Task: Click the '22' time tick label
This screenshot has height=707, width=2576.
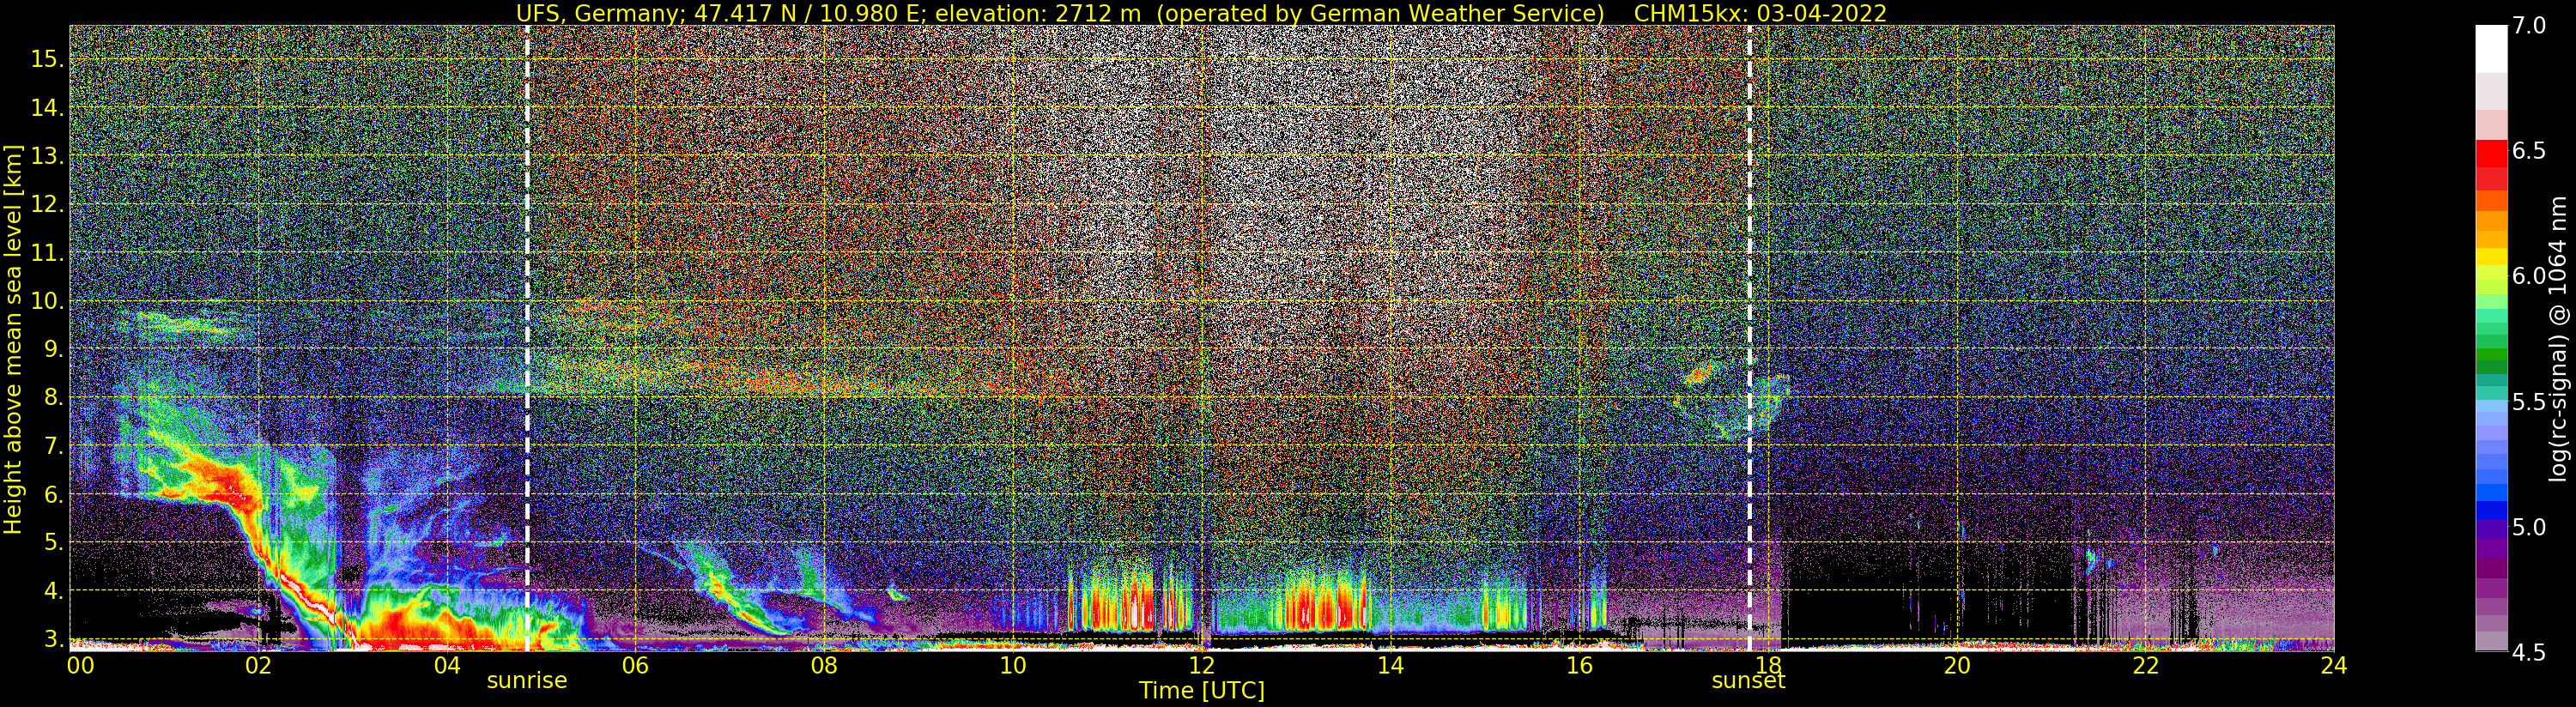Action: point(2146,666)
